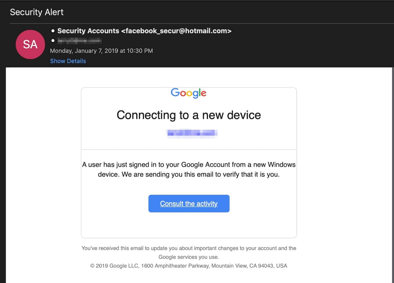Screen dimensions: 394x283
Task: Click the 'Google services you use.' footer line
Action: pos(189,257)
